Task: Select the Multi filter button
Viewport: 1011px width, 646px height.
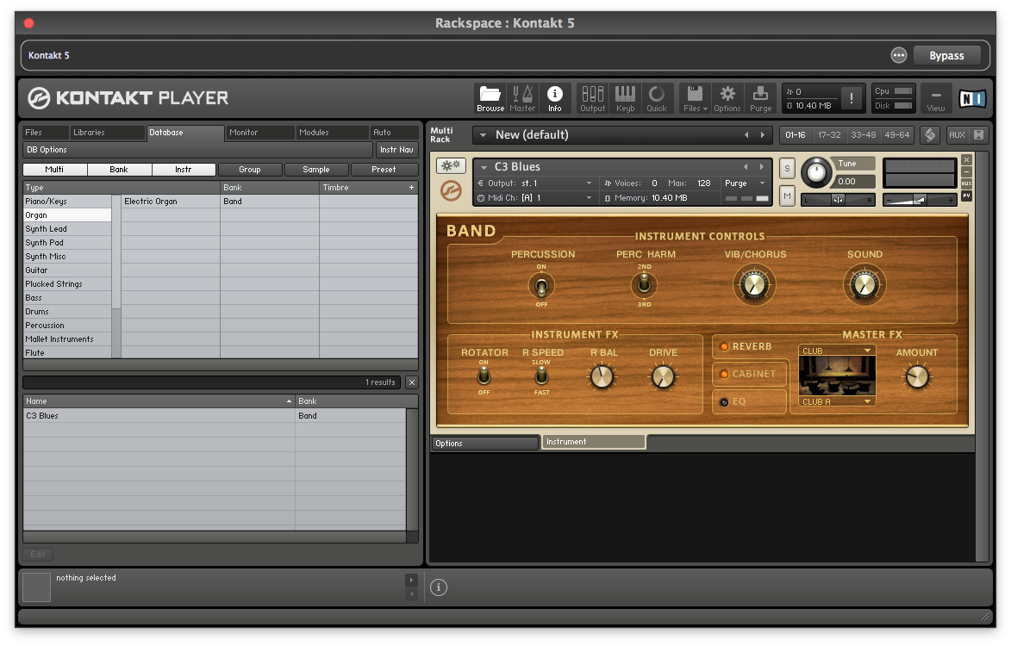Action: [55, 170]
